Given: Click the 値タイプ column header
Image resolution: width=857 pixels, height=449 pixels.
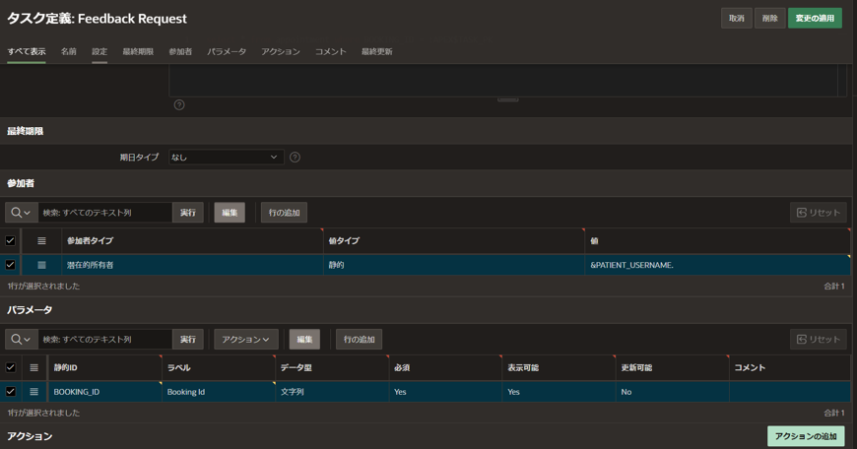Looking at the screenshot, I should tap(454, 241).
